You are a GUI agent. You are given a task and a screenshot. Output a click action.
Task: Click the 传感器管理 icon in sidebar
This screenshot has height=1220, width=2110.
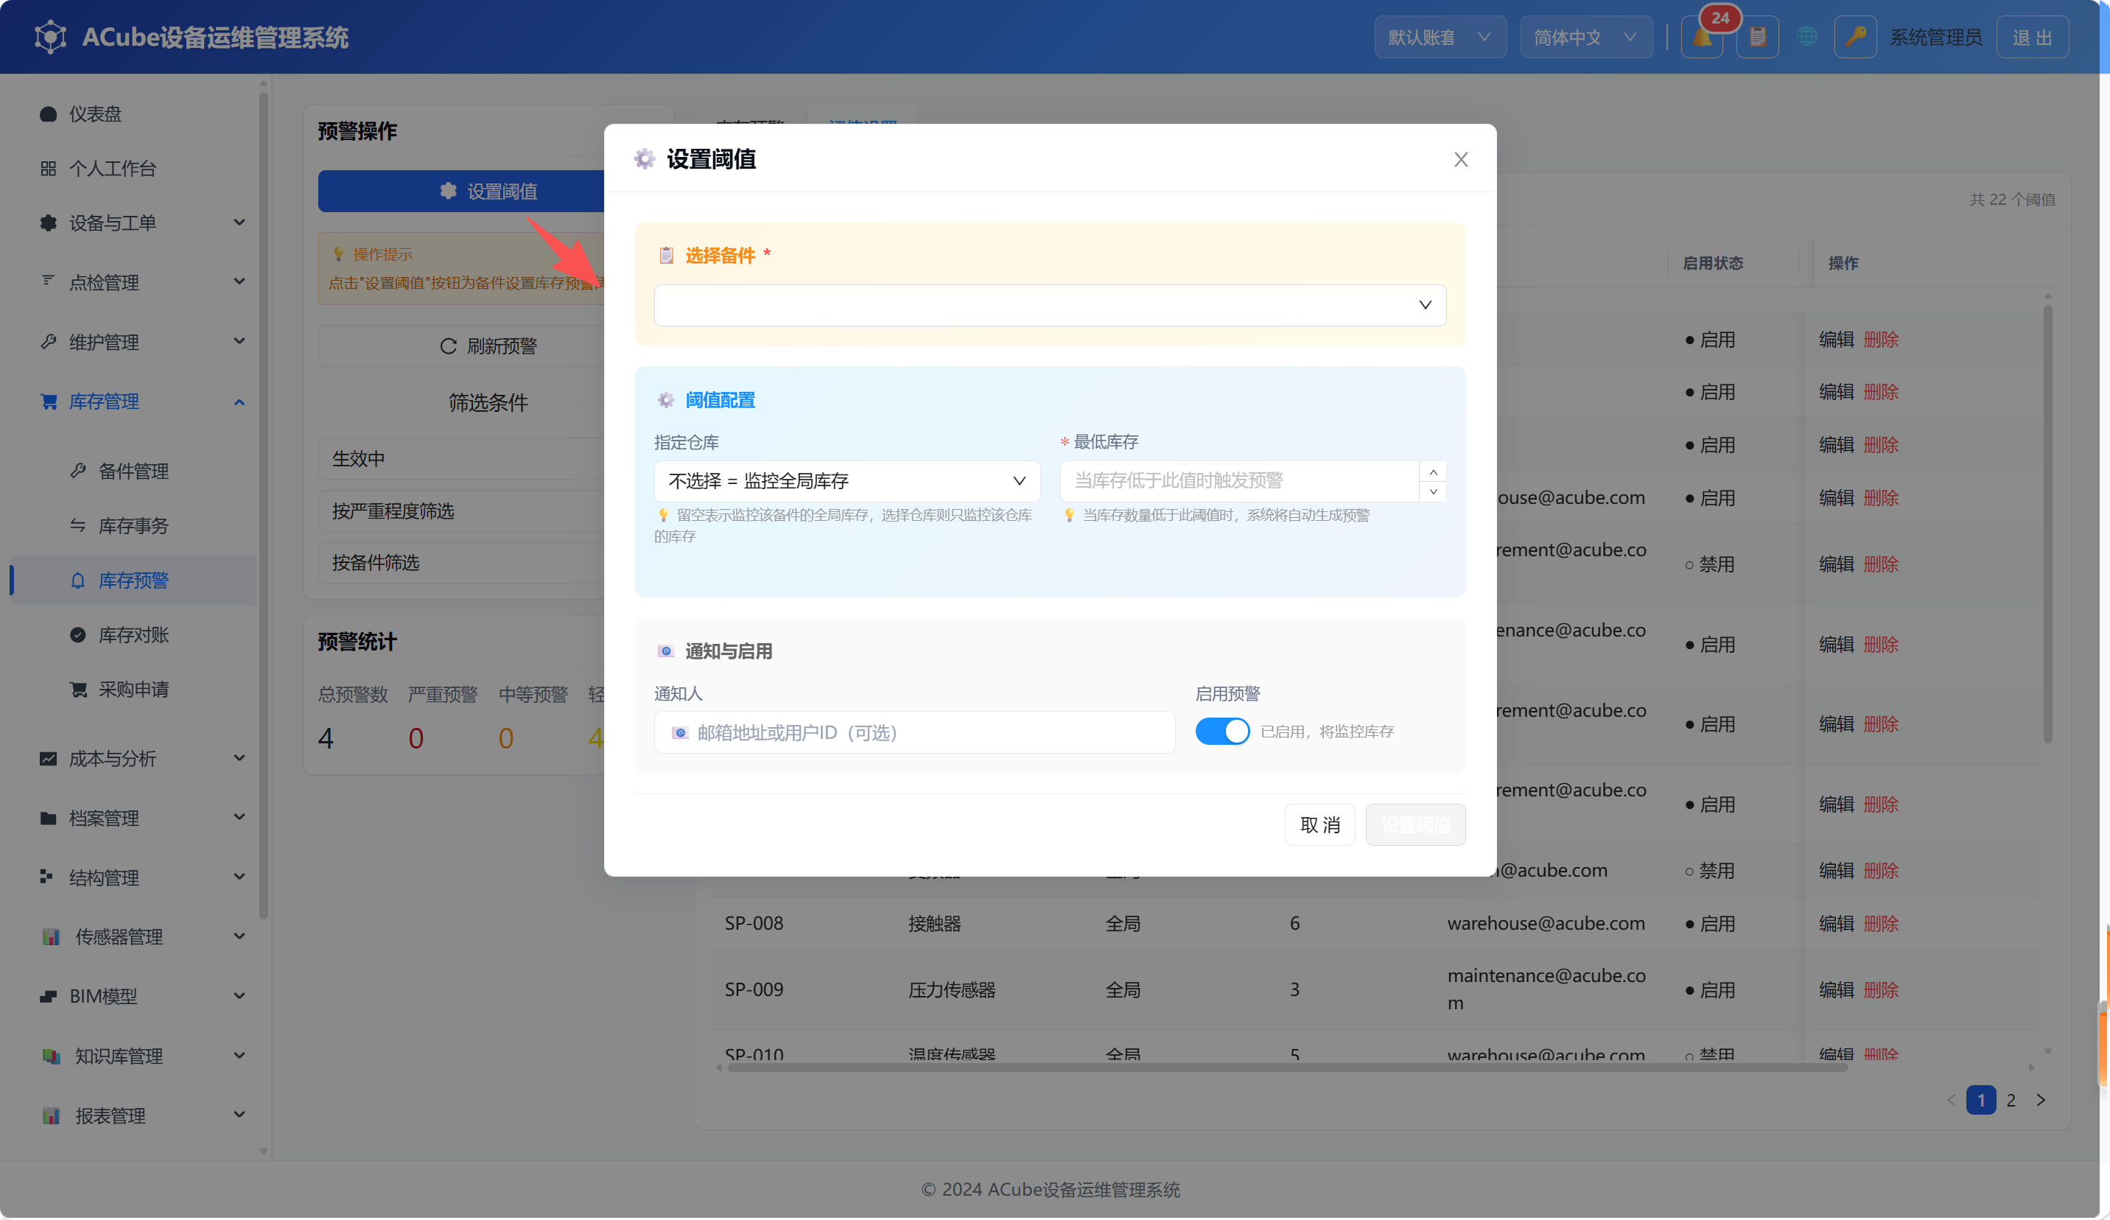[x=50, y=937]
